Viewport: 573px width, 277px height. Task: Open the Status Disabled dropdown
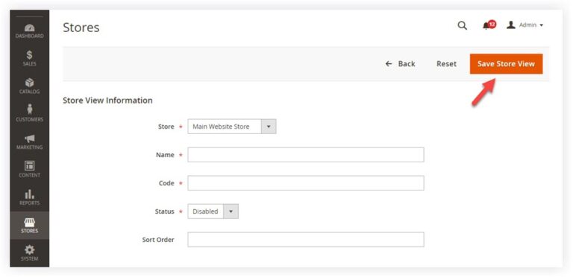point(213,211)
